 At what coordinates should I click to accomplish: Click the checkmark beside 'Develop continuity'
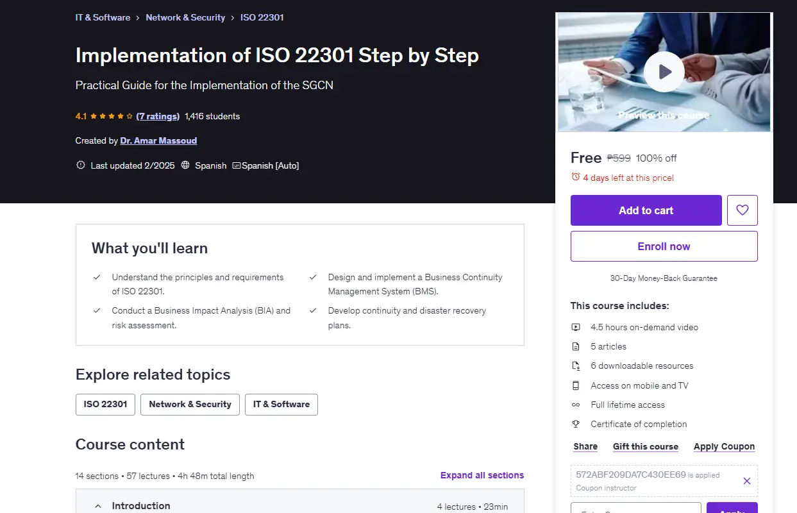[x=313, y=310]
